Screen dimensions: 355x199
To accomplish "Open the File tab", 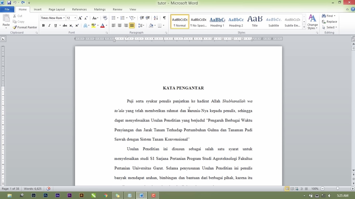I will point(7,9).
